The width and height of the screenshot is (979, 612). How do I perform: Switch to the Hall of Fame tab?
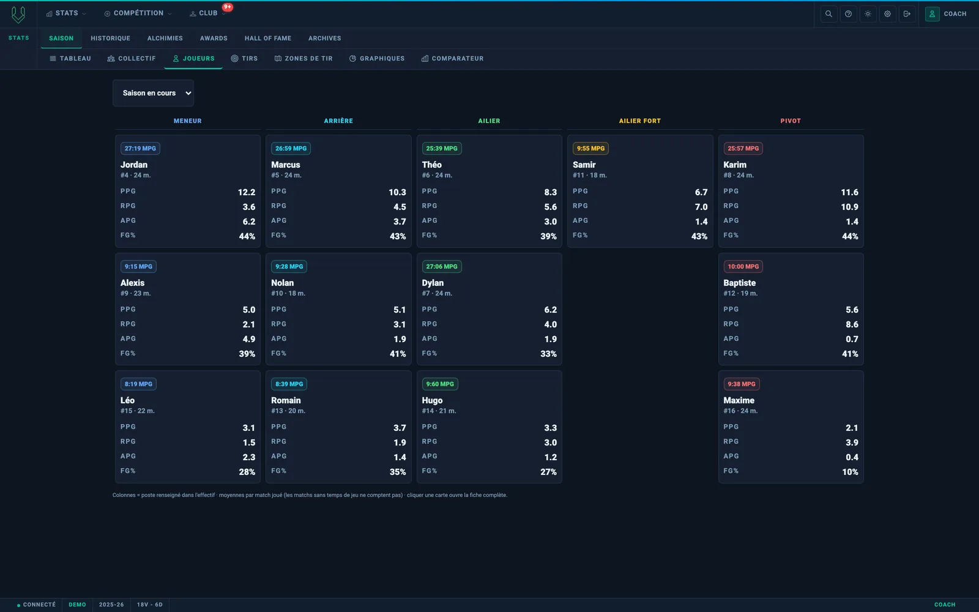[x=268, y=38]
